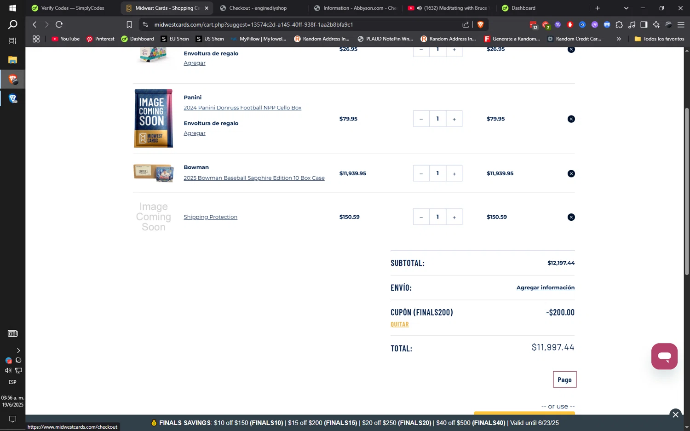The image size is (690, 431).
Task: Remove 2025 Bowman Baseball Sapphire case from cart
Action: click(571, 173)
